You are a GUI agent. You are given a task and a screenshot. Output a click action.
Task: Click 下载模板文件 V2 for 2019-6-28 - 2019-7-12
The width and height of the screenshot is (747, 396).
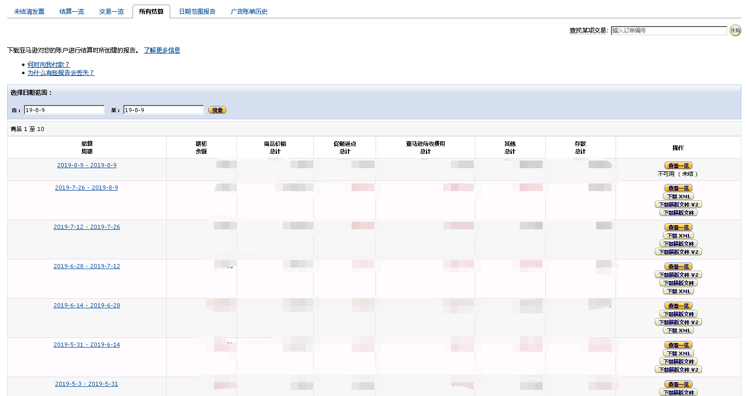tap(678, 275)
